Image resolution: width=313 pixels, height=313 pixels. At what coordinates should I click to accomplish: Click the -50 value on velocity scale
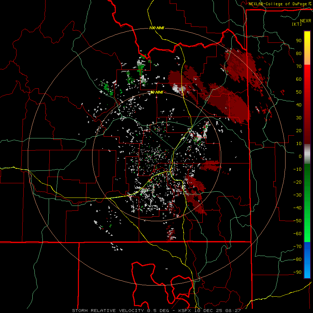pyautogui.click(x=297, y=221)
